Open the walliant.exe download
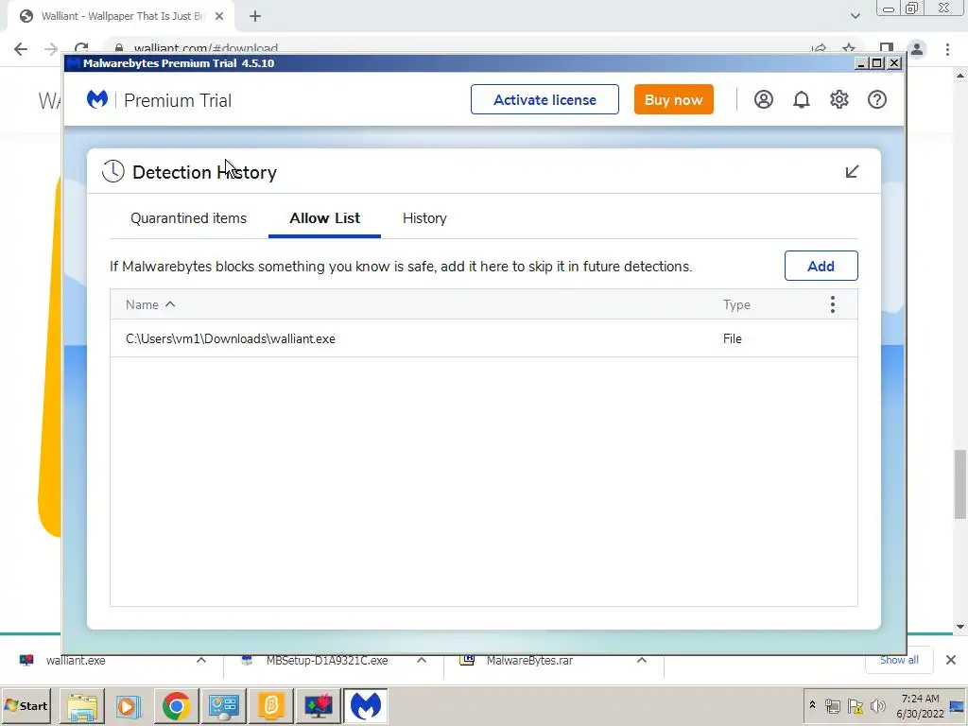Screen dimensions: 968x726 (76, 660)
